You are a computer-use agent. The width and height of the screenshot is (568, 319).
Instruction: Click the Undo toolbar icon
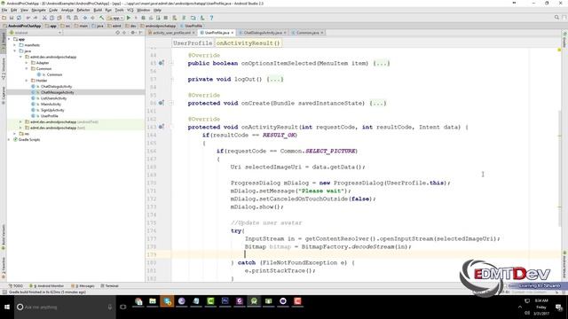tap(28, 18)
